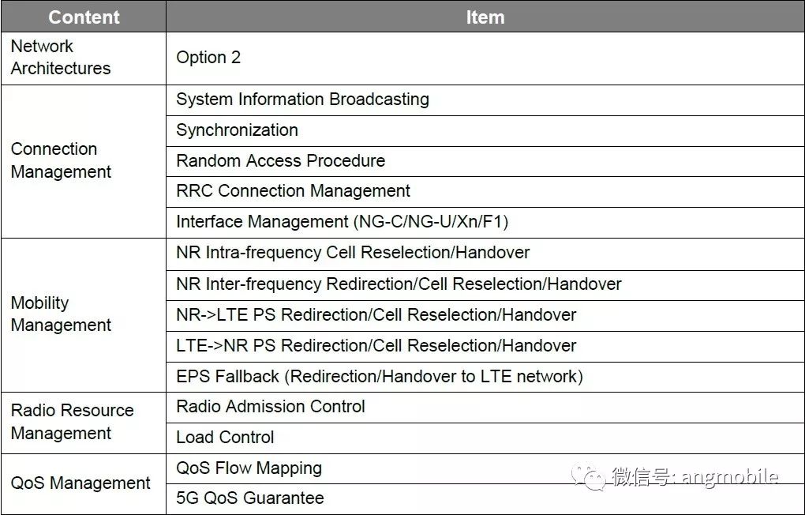Select LTE->NR PS Redirection row

485,347
